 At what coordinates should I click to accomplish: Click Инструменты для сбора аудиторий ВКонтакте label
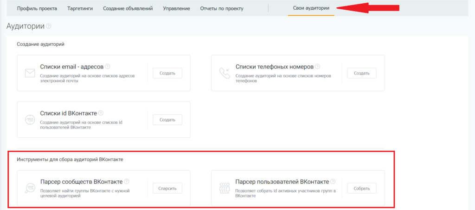pyautogui.click(x=70, y=160)
